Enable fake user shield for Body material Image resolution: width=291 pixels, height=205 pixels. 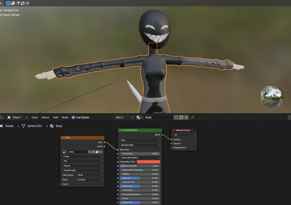click(x=176, y=117)
